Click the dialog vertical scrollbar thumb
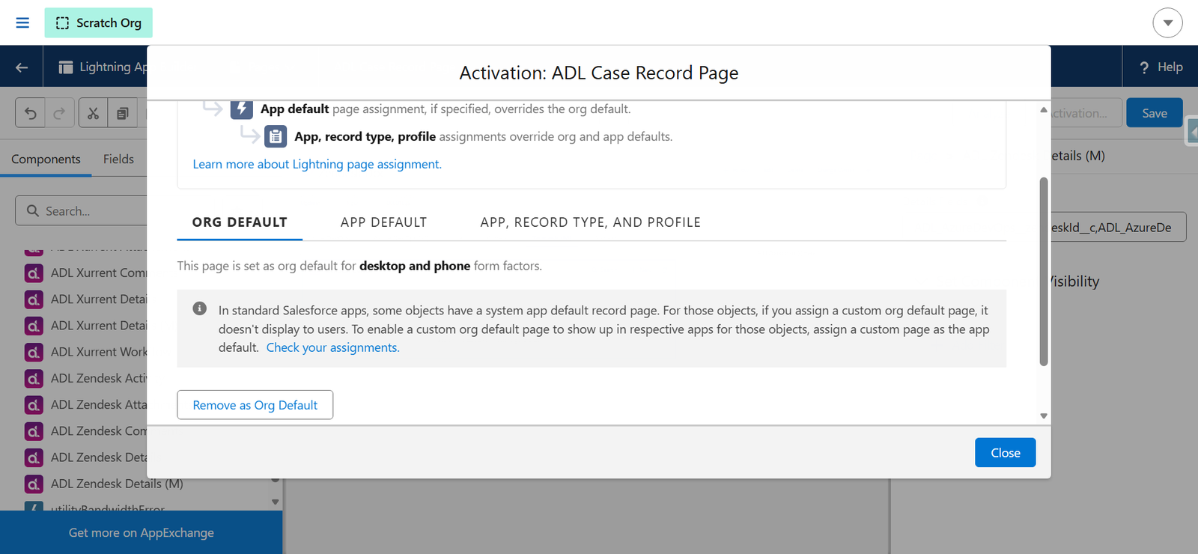 [1044, 272]
